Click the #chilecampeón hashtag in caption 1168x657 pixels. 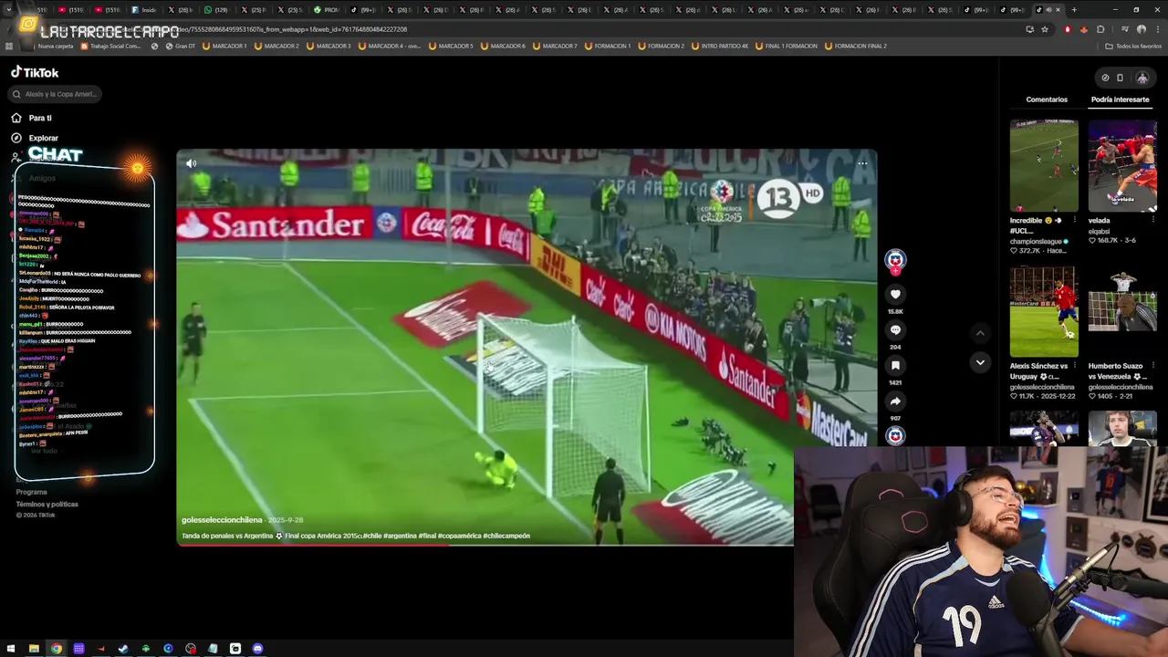506,536
